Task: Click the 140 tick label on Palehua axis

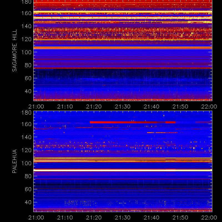Action: (26, 137)
